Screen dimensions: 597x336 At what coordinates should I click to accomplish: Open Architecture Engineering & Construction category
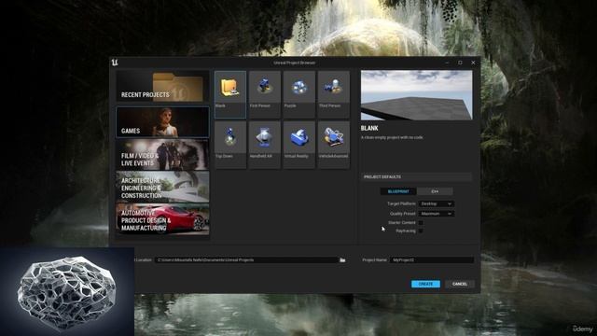[x=162, y=187]
